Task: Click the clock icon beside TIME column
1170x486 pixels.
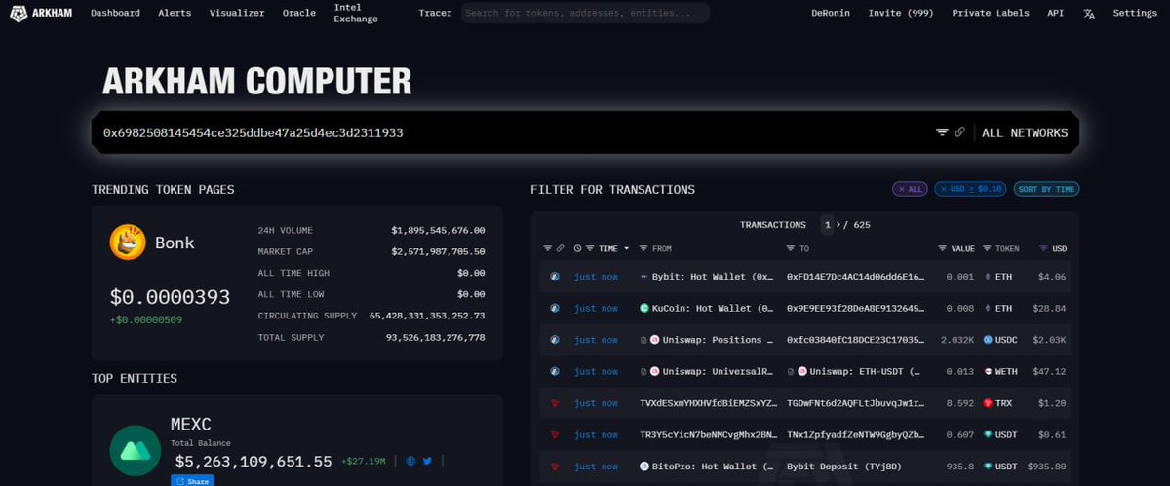Action: (578, 248)
